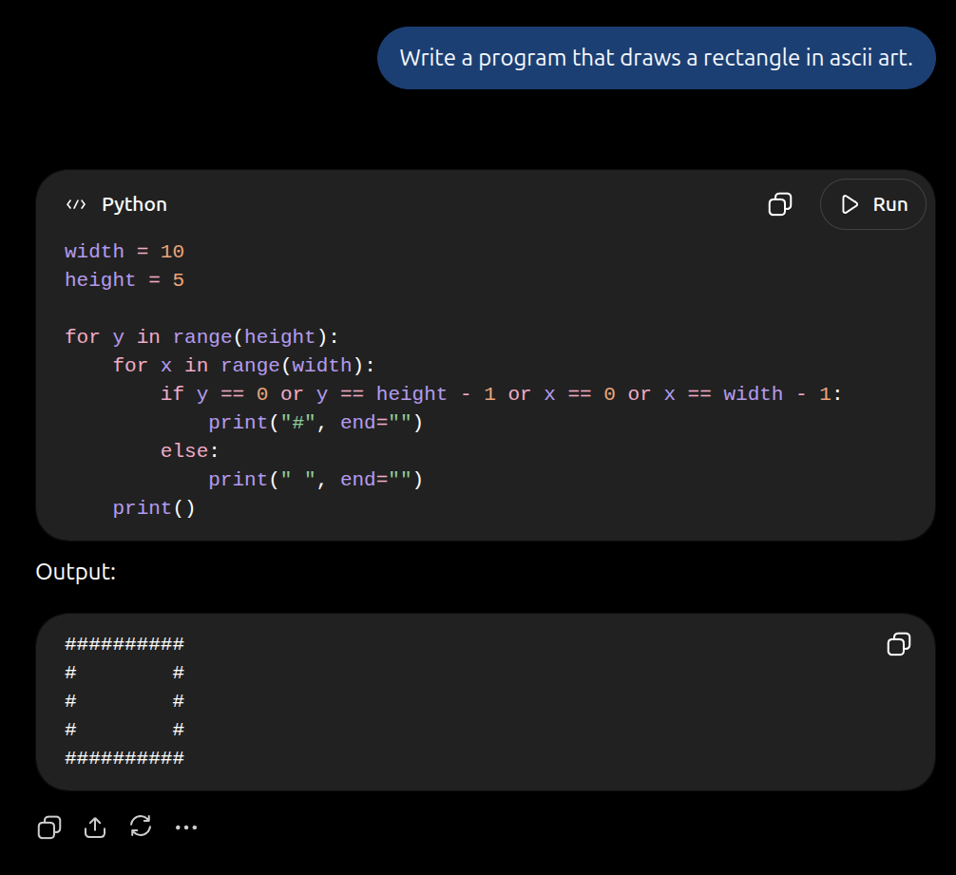956x875 pixels.
Task: Click the final 'print()' code line
Action: (x=154, y=507)
